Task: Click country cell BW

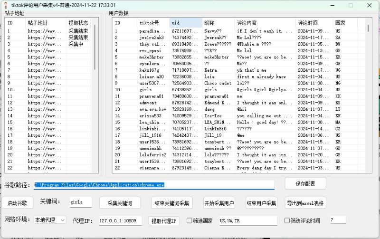Action: (338, 44)
